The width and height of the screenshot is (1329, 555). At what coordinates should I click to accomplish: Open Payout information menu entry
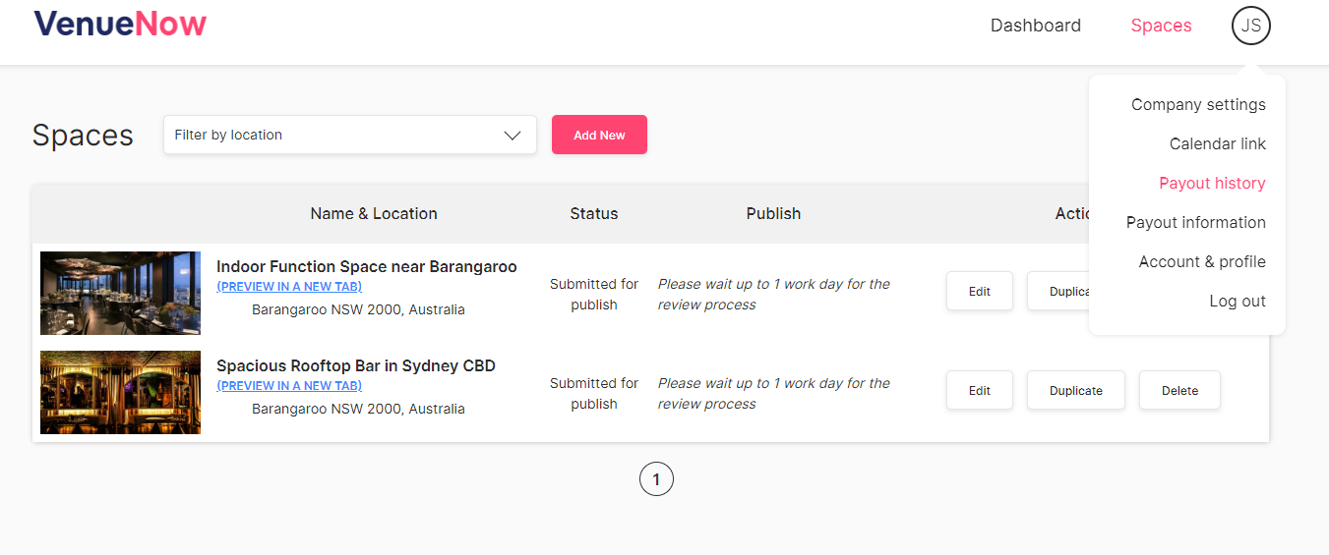1195,222
